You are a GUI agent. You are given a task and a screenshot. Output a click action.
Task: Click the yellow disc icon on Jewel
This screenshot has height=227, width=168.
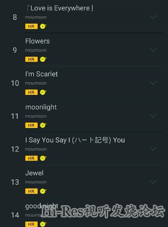tap(43, 191)
